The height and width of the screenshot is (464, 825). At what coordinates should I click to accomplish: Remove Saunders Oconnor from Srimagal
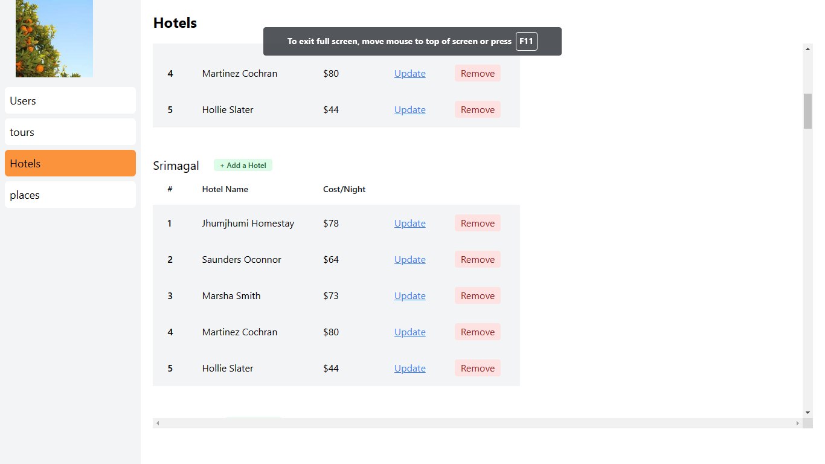(477, 259)
